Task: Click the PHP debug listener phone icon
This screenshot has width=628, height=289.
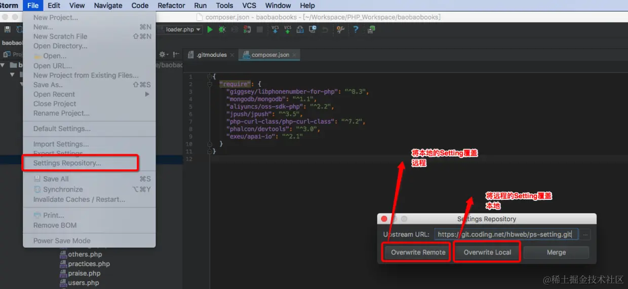Action: coord(247,29)
